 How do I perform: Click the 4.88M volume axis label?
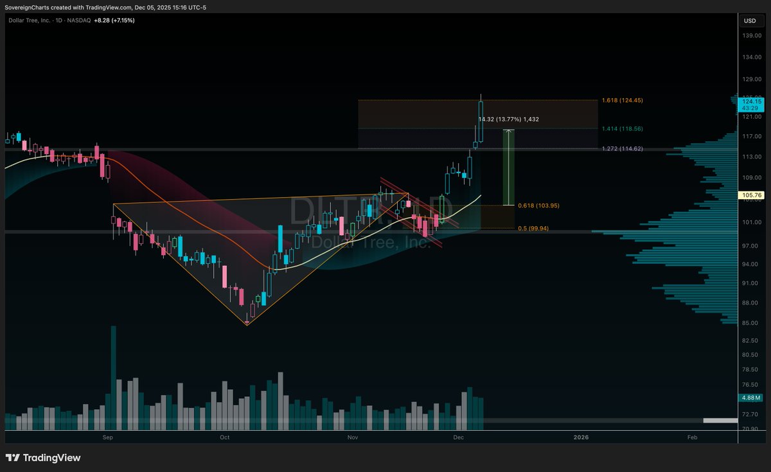coord(751,398)
